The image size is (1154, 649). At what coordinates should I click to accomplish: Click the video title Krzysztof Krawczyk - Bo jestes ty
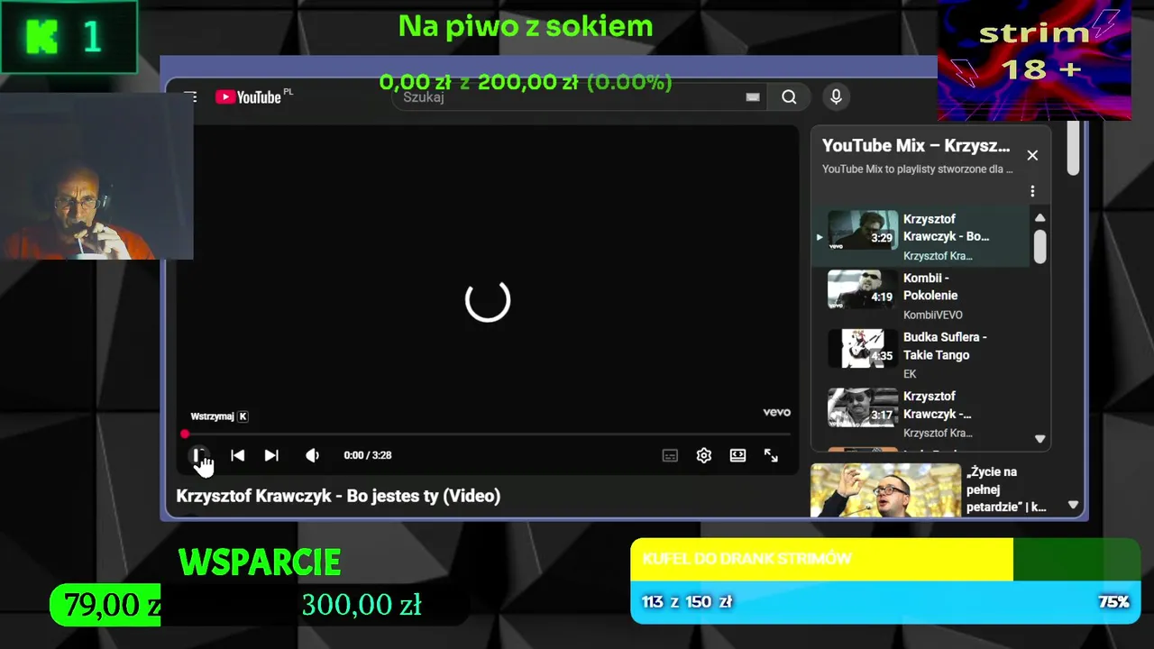338,496
